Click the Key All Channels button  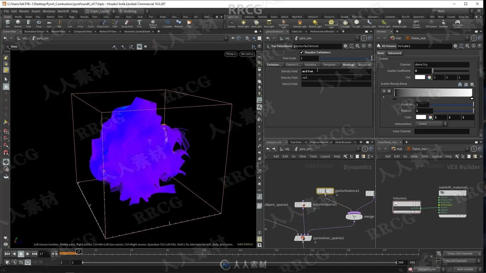pyautogui.click(x=456, y=261)
